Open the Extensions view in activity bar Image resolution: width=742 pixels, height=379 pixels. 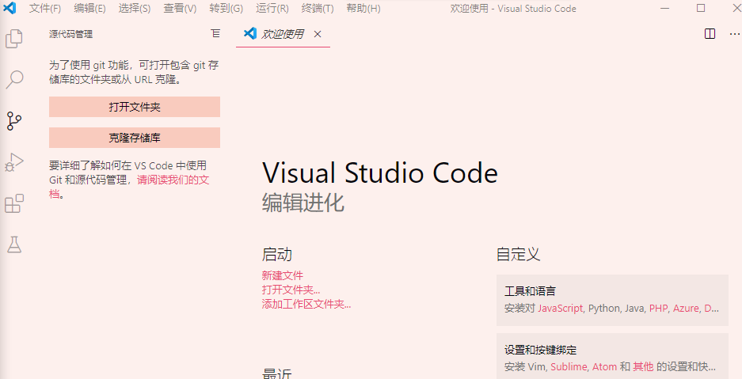tap(14, 203)
